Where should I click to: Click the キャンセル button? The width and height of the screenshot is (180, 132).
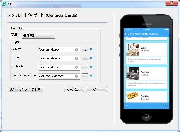tap(74, 89)
